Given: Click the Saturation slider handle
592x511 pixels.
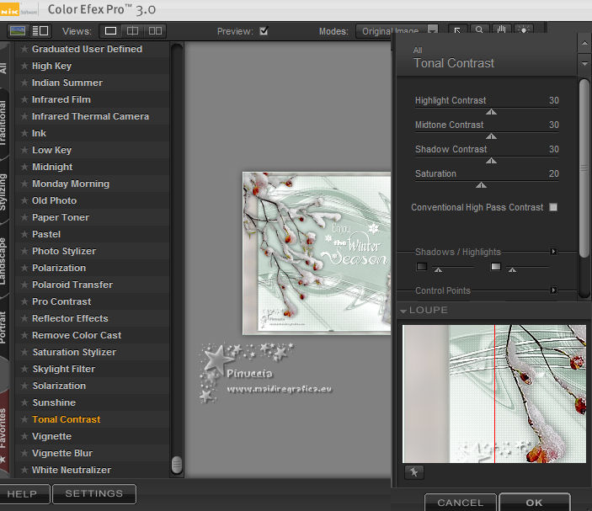Looking at the screenshot, I should coord(481,184).
